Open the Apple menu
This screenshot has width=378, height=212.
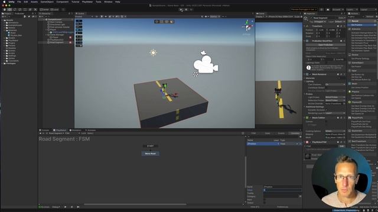pos(4,2)
